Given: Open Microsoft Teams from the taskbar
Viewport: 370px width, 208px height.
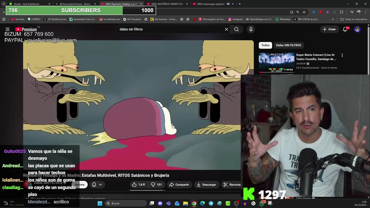Looking at the screenshot, I should [x=169, y=203].
